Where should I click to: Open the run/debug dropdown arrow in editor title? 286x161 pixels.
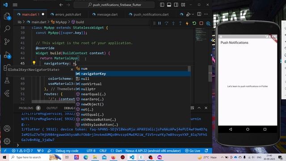coord(193,14)
